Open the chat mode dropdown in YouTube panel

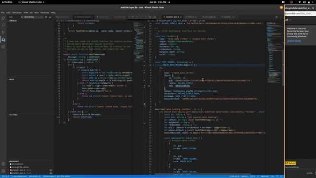coord(288,20)
